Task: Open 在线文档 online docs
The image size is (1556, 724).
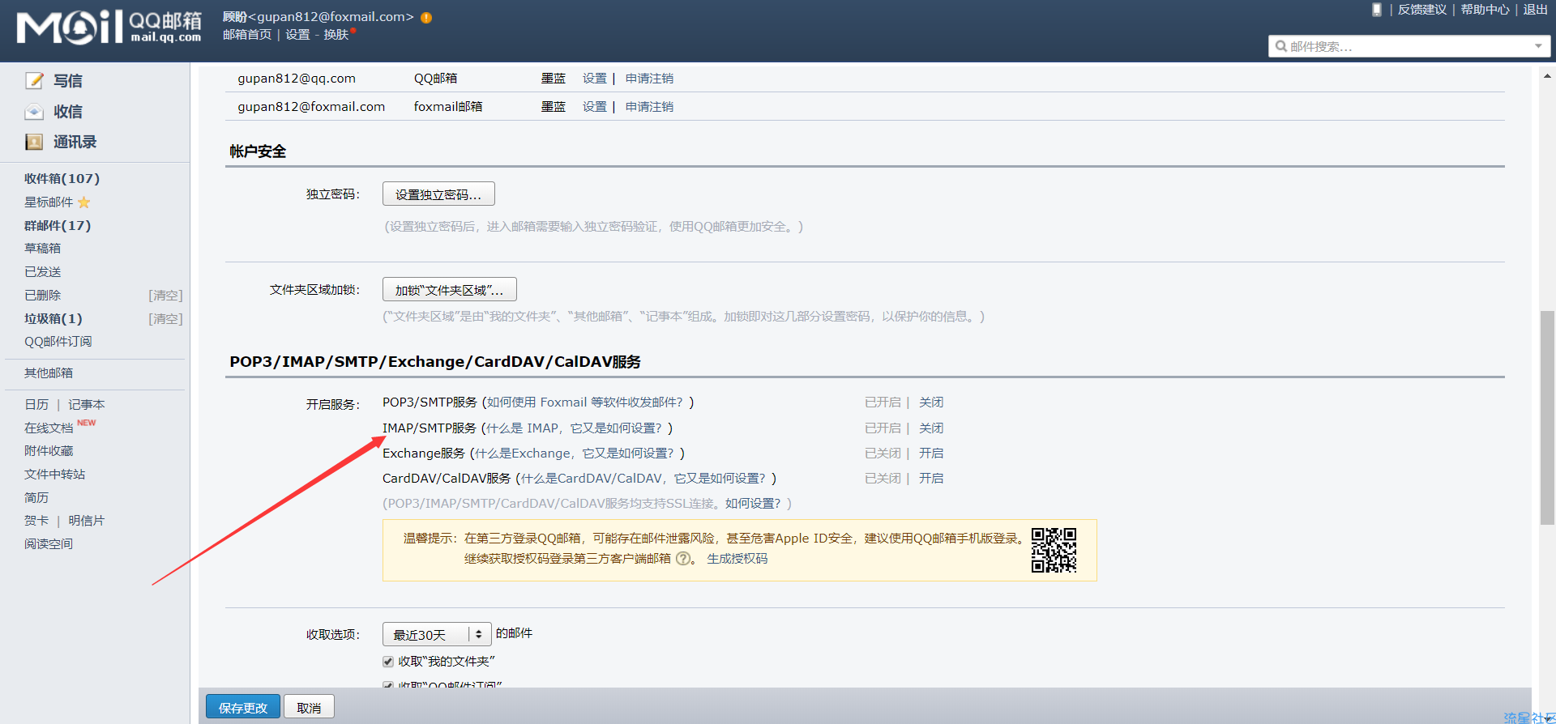Action: [49, 428]
